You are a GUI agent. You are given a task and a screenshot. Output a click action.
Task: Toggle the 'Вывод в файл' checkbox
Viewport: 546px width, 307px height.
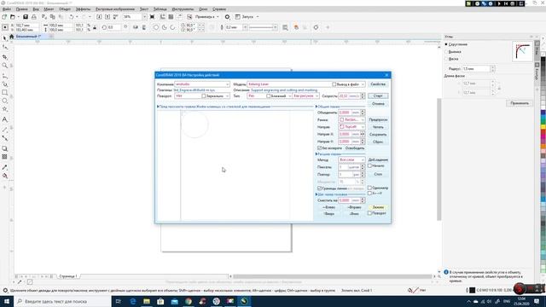334,84
